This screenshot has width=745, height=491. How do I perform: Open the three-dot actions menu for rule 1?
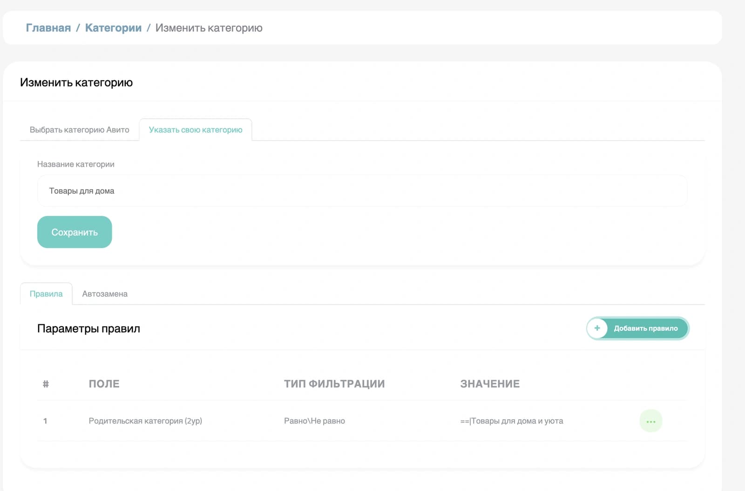650,421
